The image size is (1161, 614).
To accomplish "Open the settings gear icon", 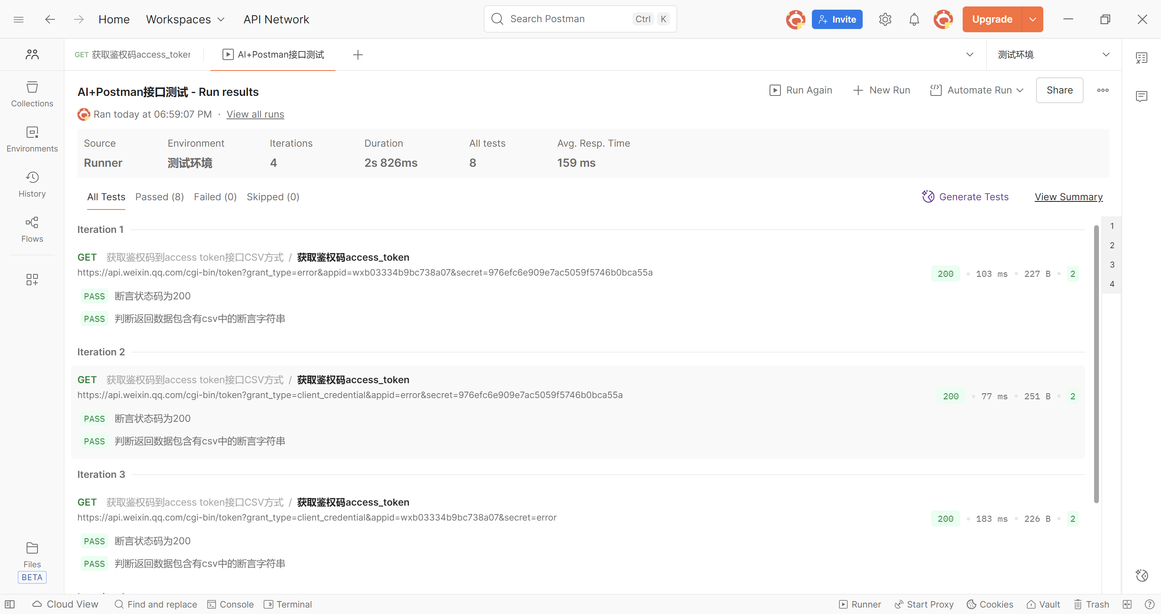I will click(x=885, y=19).
